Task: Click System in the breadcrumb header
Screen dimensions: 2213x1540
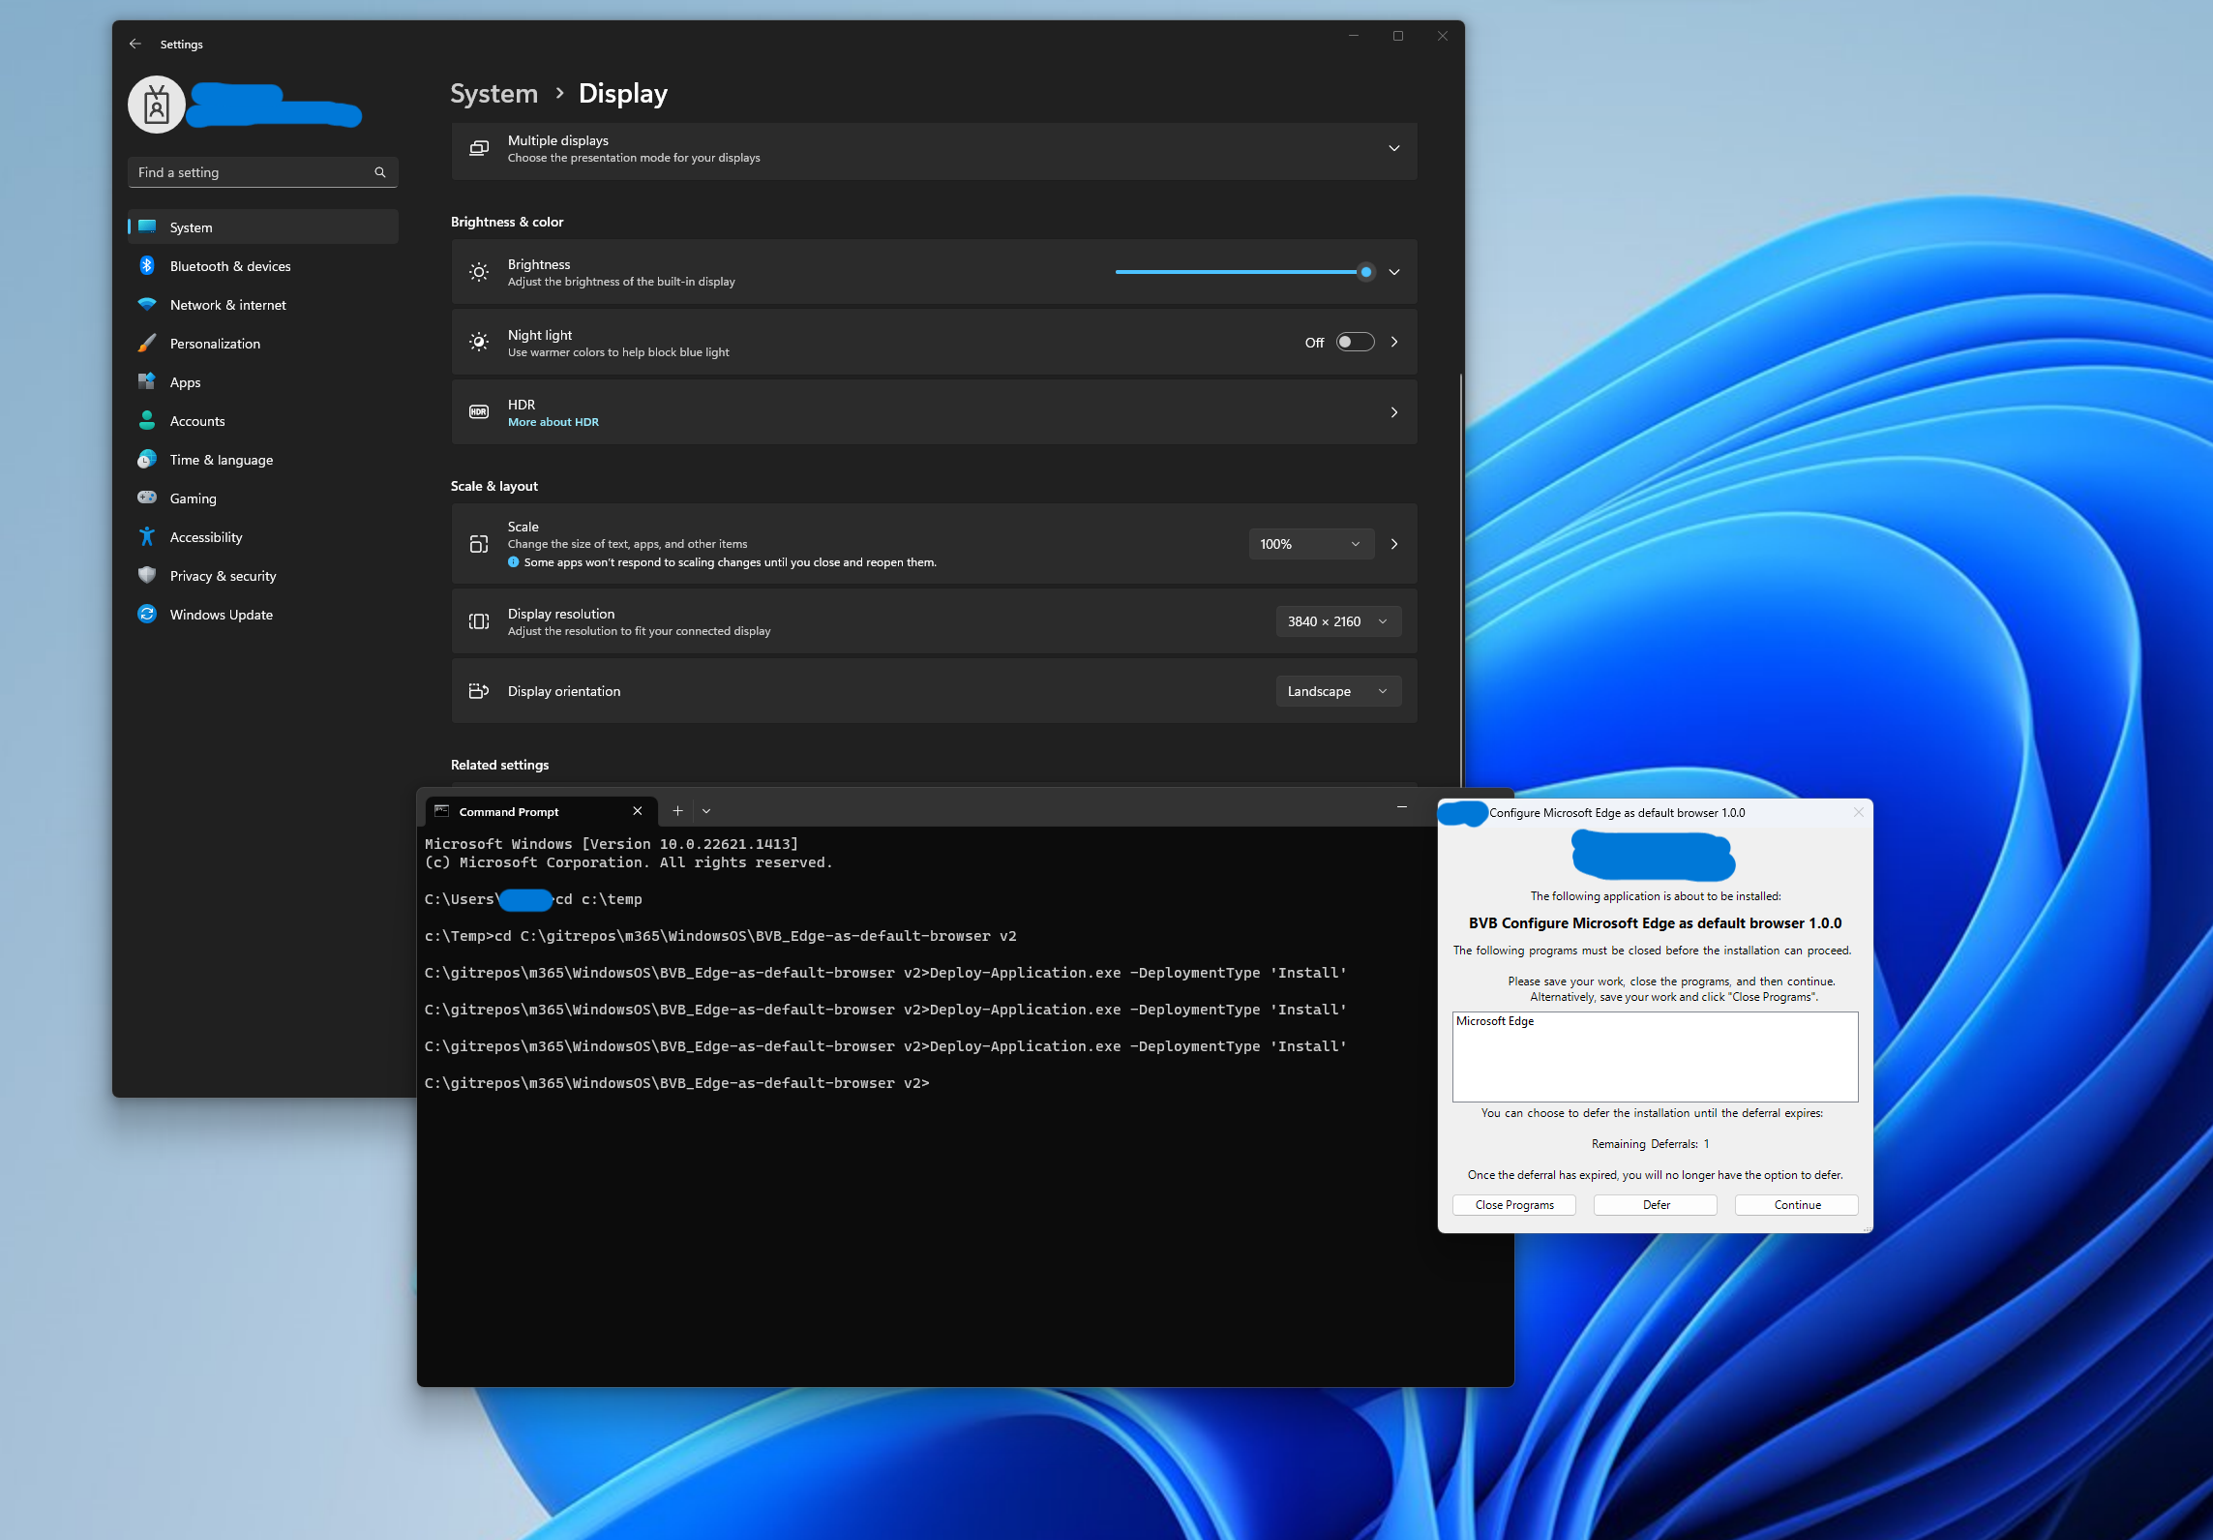Action: (493, 93)
